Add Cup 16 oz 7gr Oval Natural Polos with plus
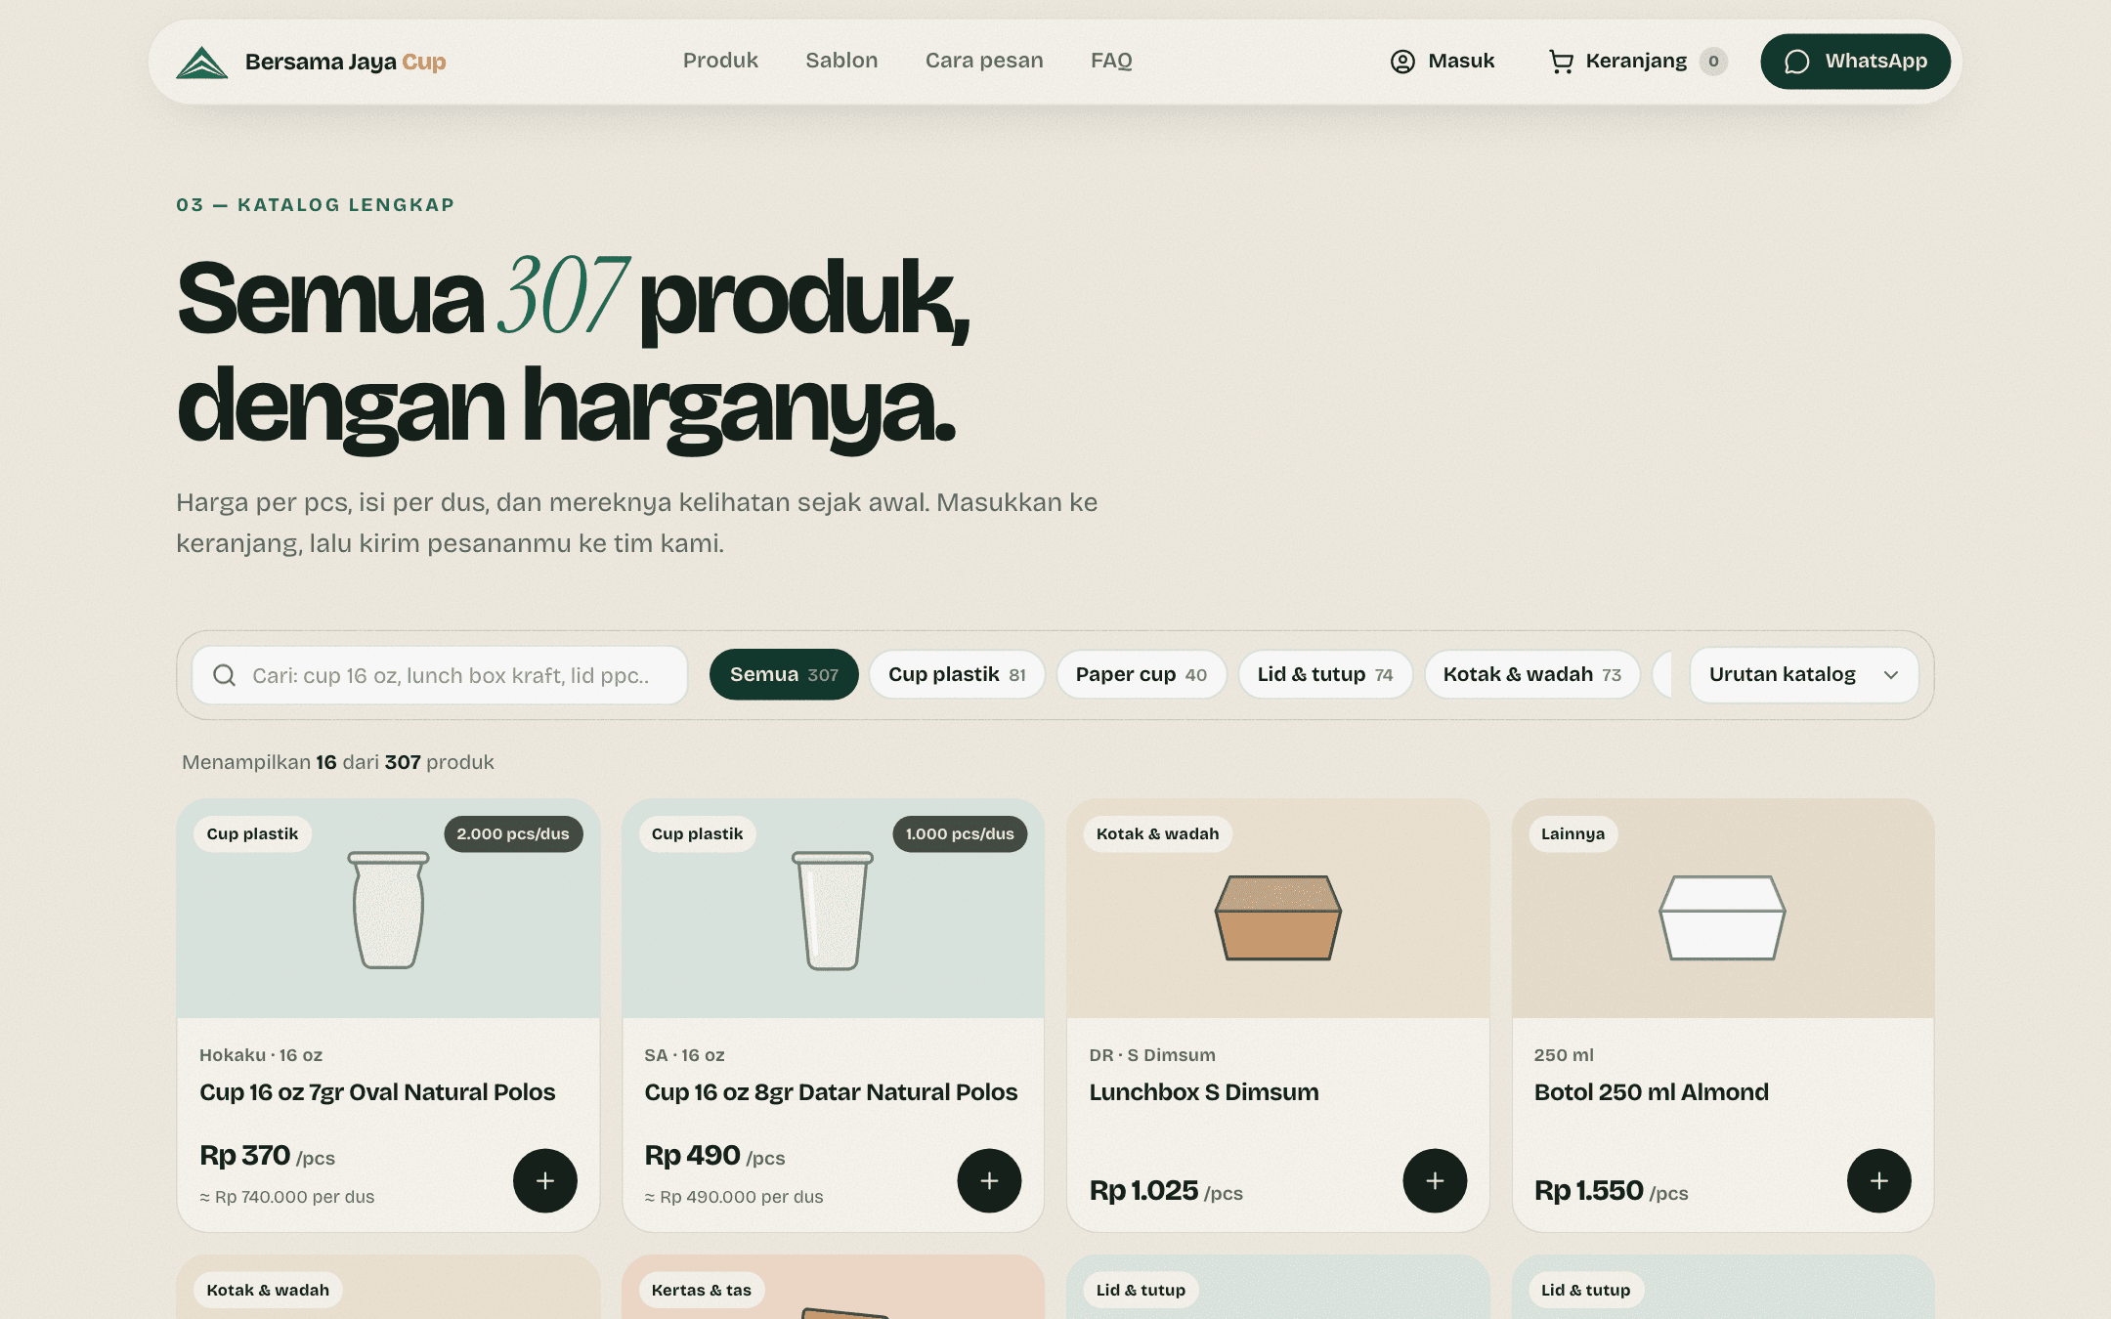 tap(545, 1180)
